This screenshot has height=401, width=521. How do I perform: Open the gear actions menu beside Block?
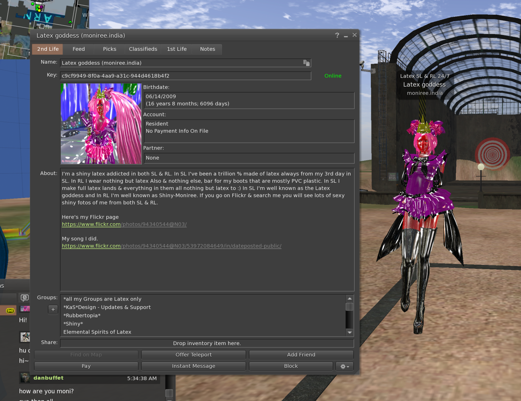coord(344,366)
